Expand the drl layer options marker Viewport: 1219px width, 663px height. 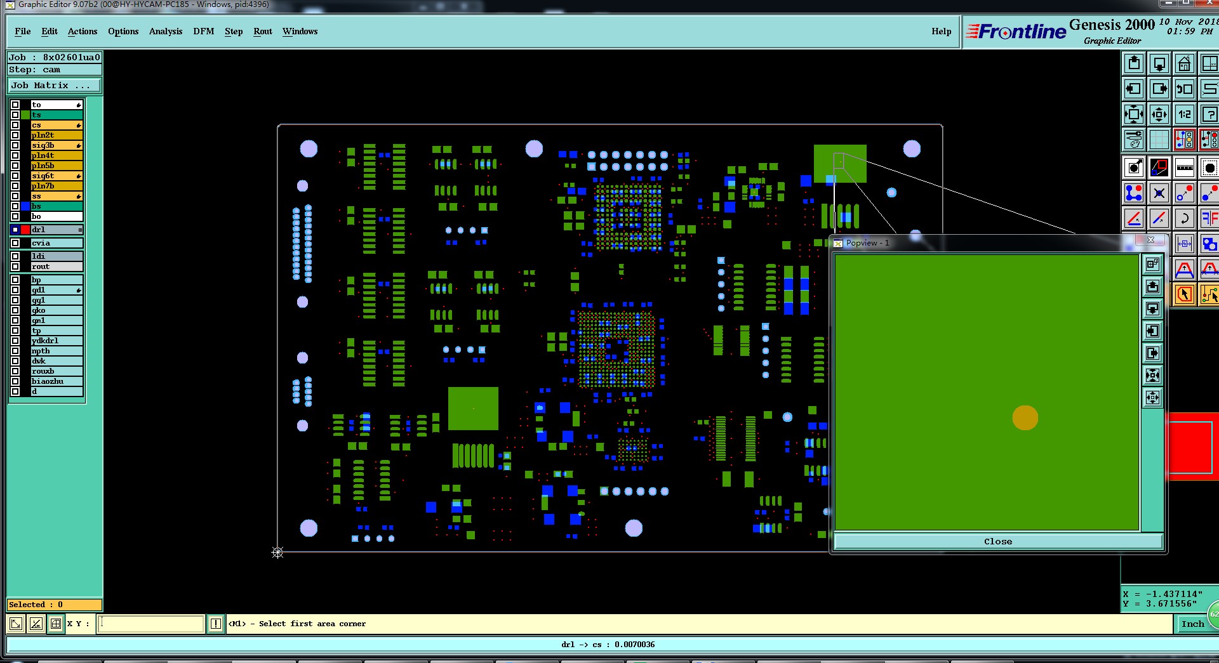(80, 230)
